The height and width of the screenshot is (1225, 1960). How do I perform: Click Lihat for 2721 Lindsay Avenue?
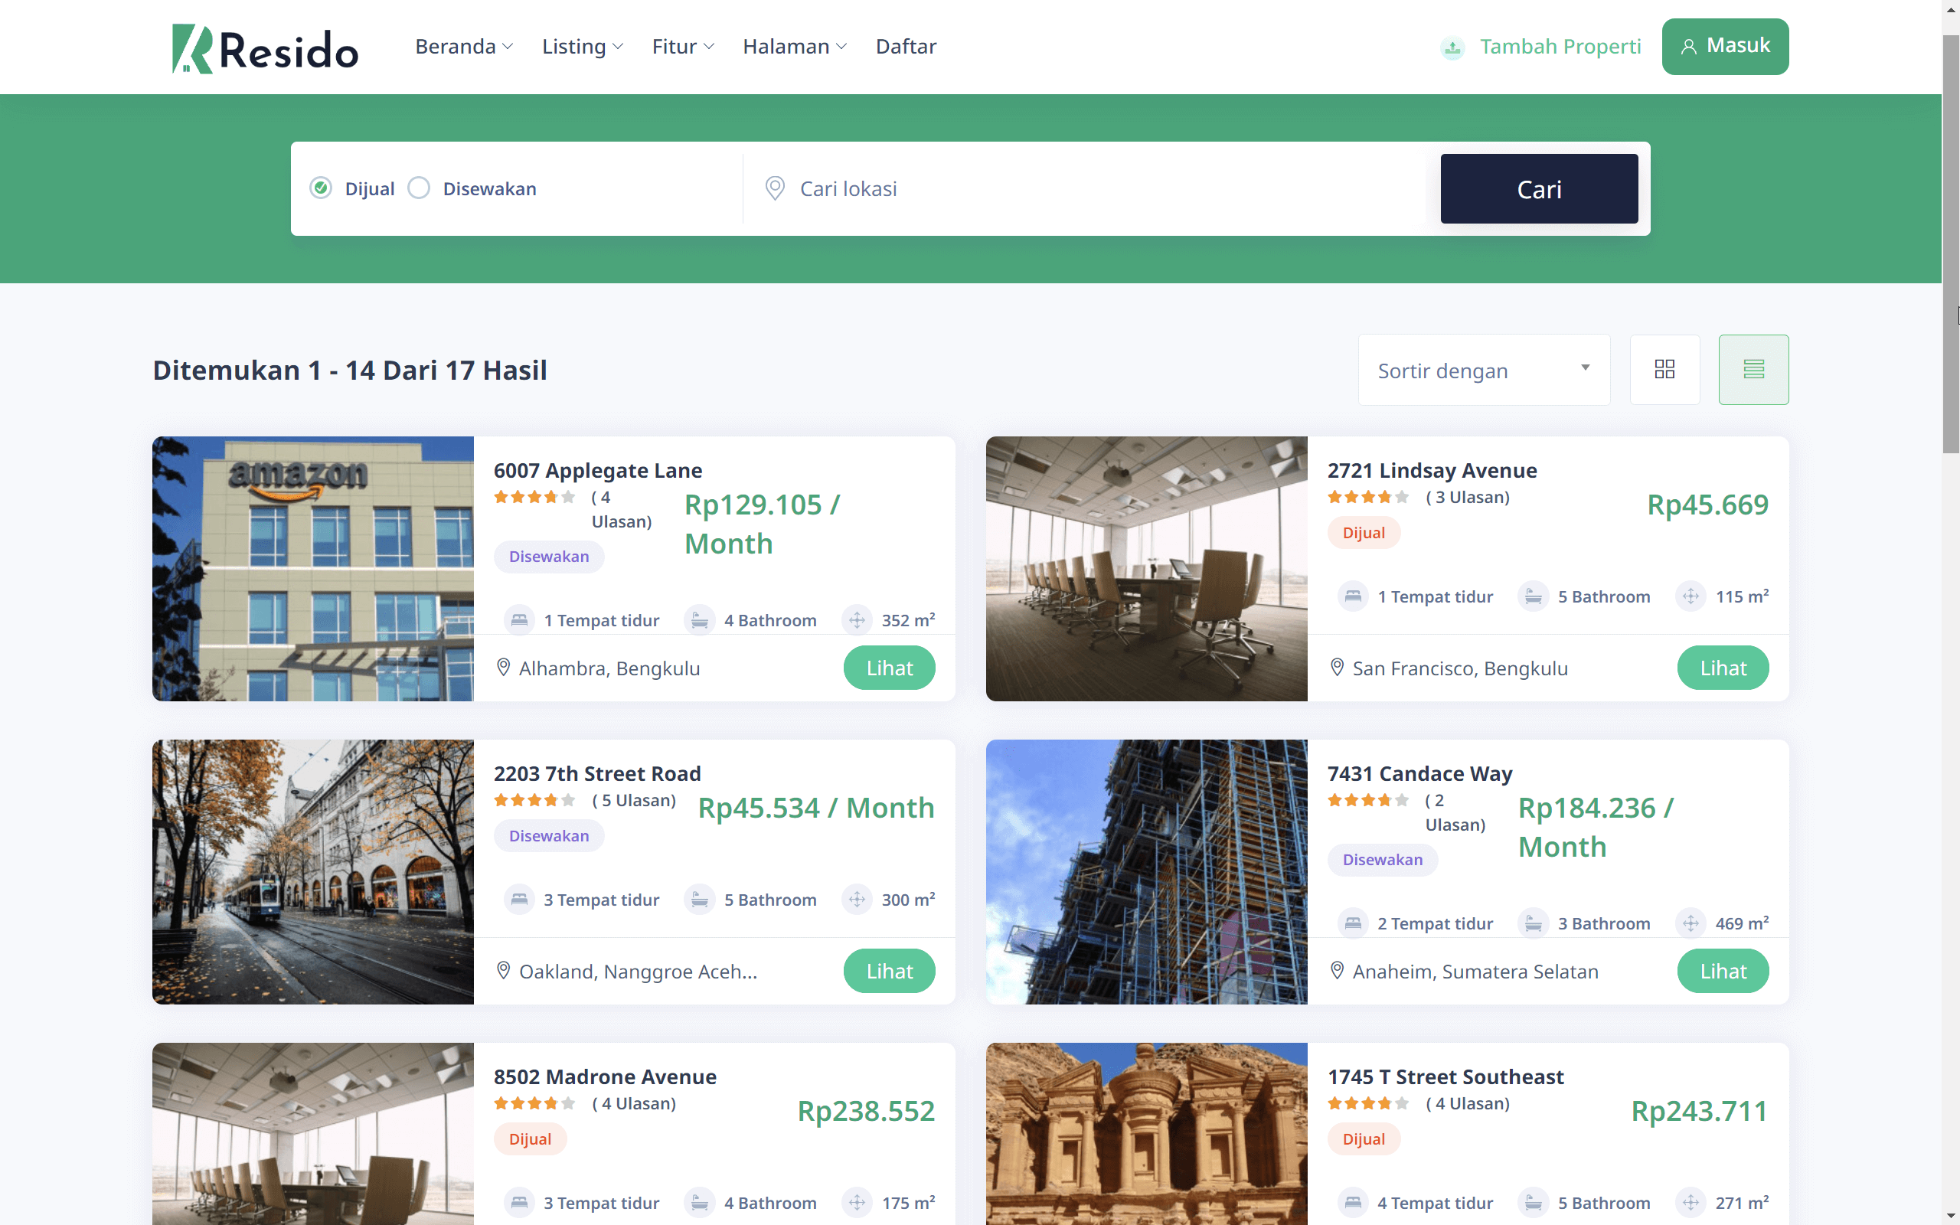pos(1722,668)
